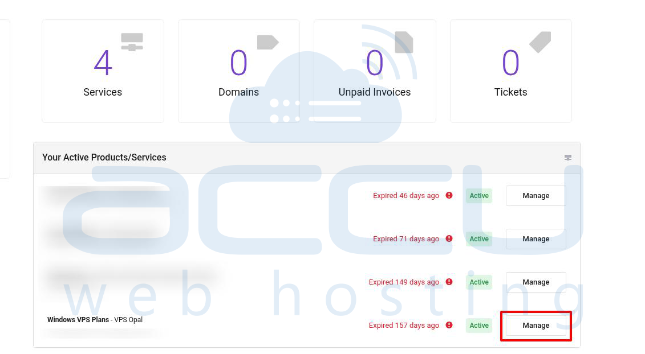Open the Domains tile showing 0
This screenshot has height=354, width=645.
(238, 71)
